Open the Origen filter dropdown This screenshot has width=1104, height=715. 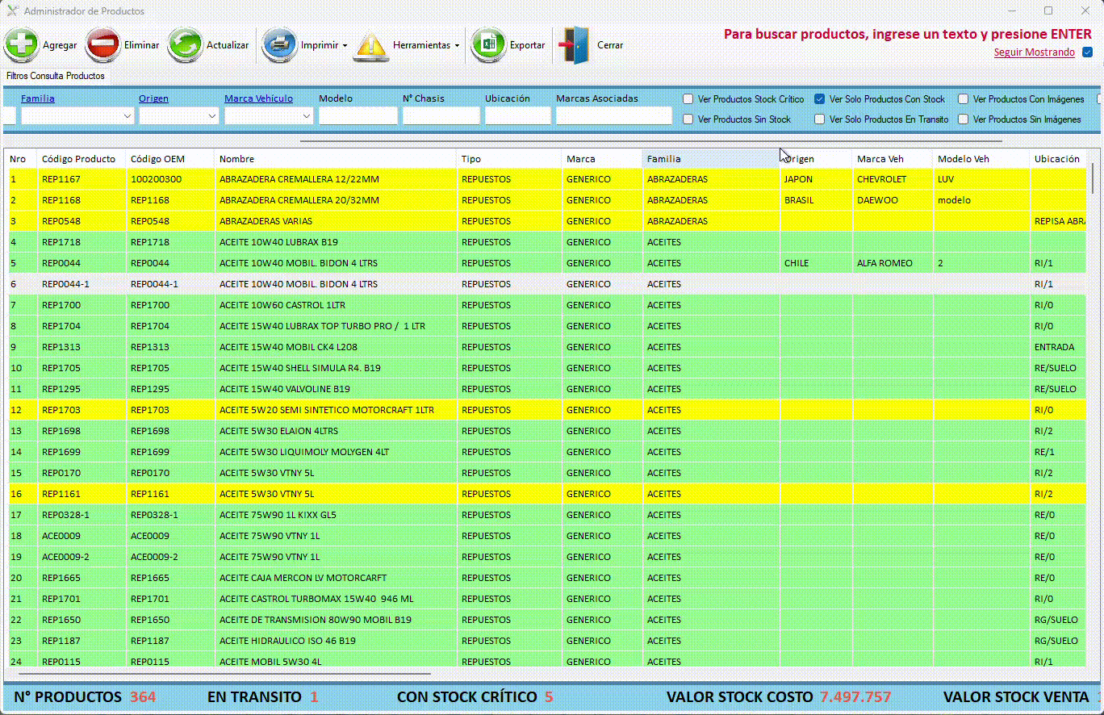point(212,116)
